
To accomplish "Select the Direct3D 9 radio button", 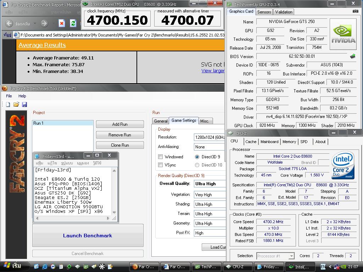I will 197,157.
